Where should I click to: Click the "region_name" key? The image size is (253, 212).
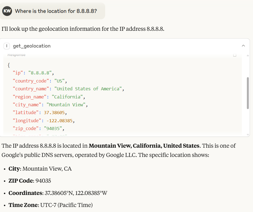(30, 97)
